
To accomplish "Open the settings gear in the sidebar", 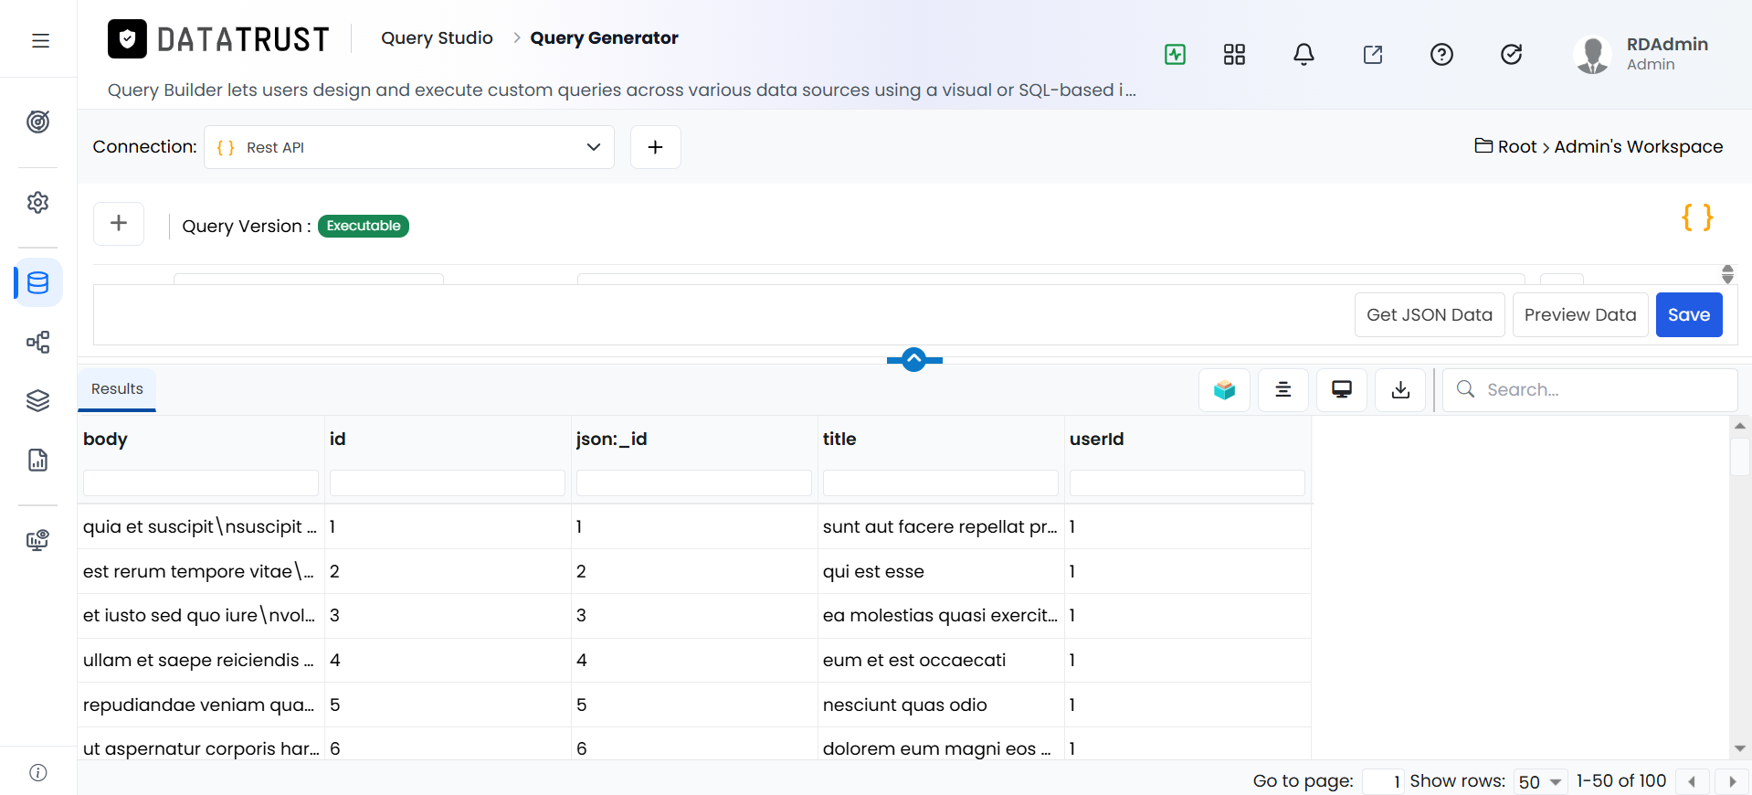I will 38,202.
